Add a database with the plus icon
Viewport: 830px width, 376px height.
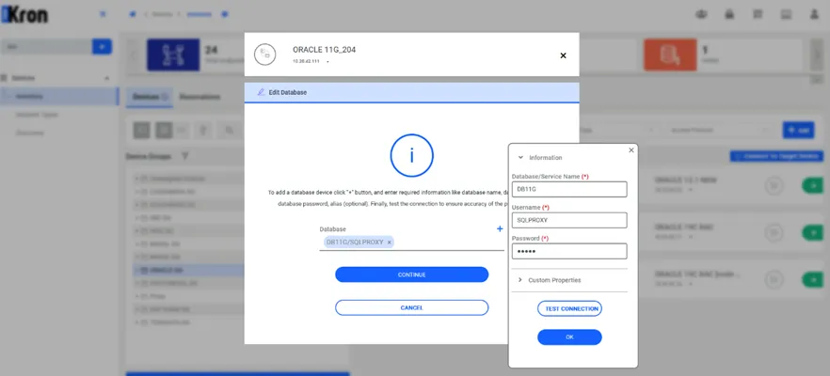pyautogui.click(x=500, y=229)
